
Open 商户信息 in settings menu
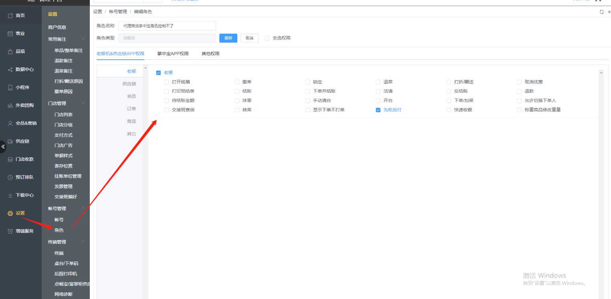57,28
